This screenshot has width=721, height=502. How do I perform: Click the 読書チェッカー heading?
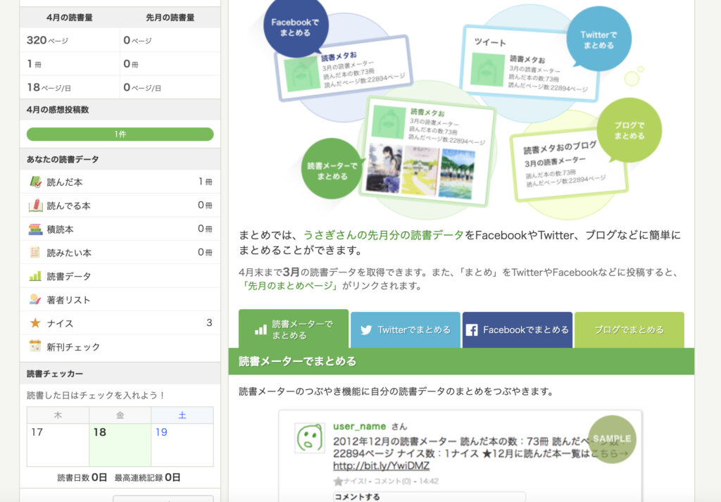pyautogui.click(x=55, y=374)
